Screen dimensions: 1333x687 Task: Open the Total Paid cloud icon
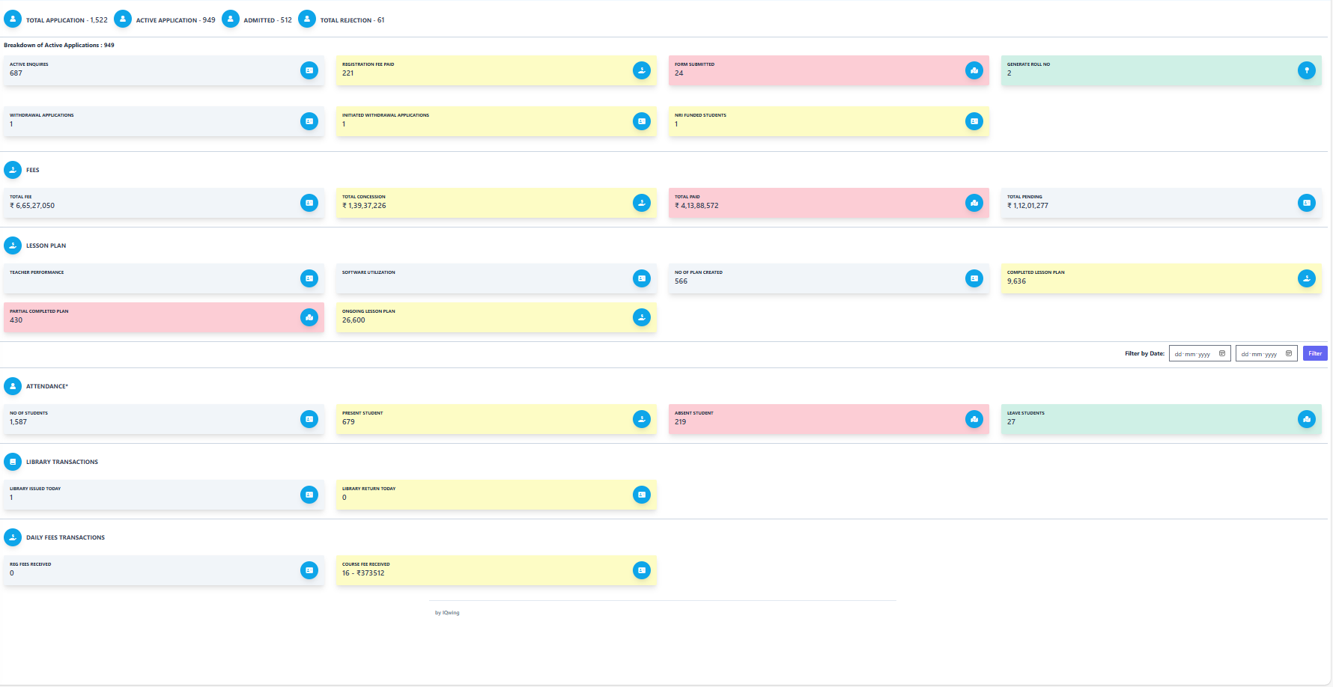click(974, 203)
